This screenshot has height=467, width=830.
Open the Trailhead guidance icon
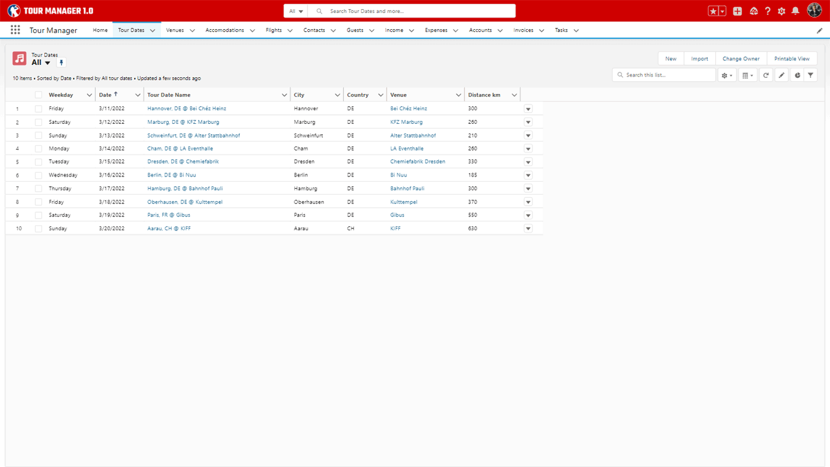[x=753, y=11]
